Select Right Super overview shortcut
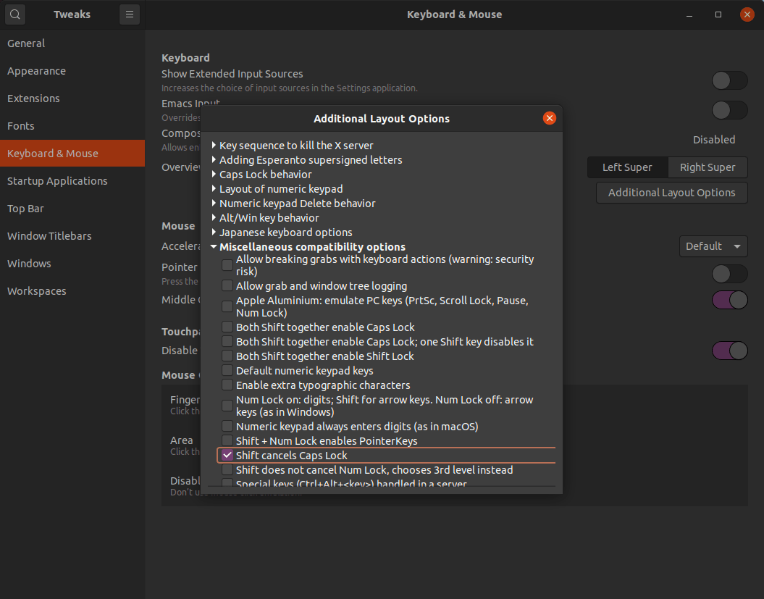The image size is (764, 599). tap(707, 167)
